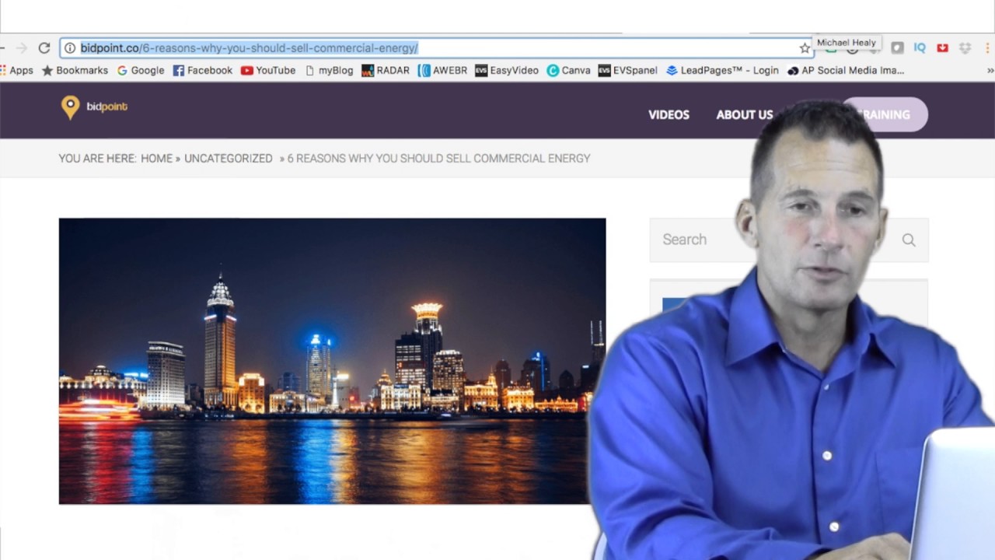
Task: Open the IQ browser extension
Action: point(920,48)
